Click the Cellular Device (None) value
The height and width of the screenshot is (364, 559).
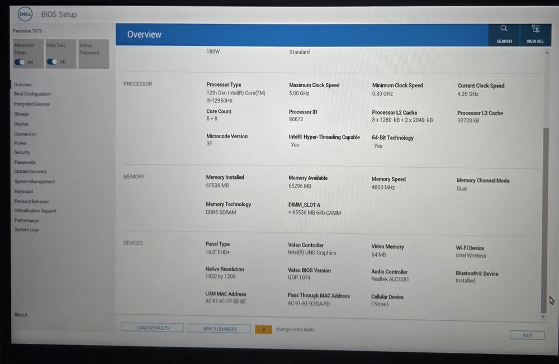pos(380,304)
